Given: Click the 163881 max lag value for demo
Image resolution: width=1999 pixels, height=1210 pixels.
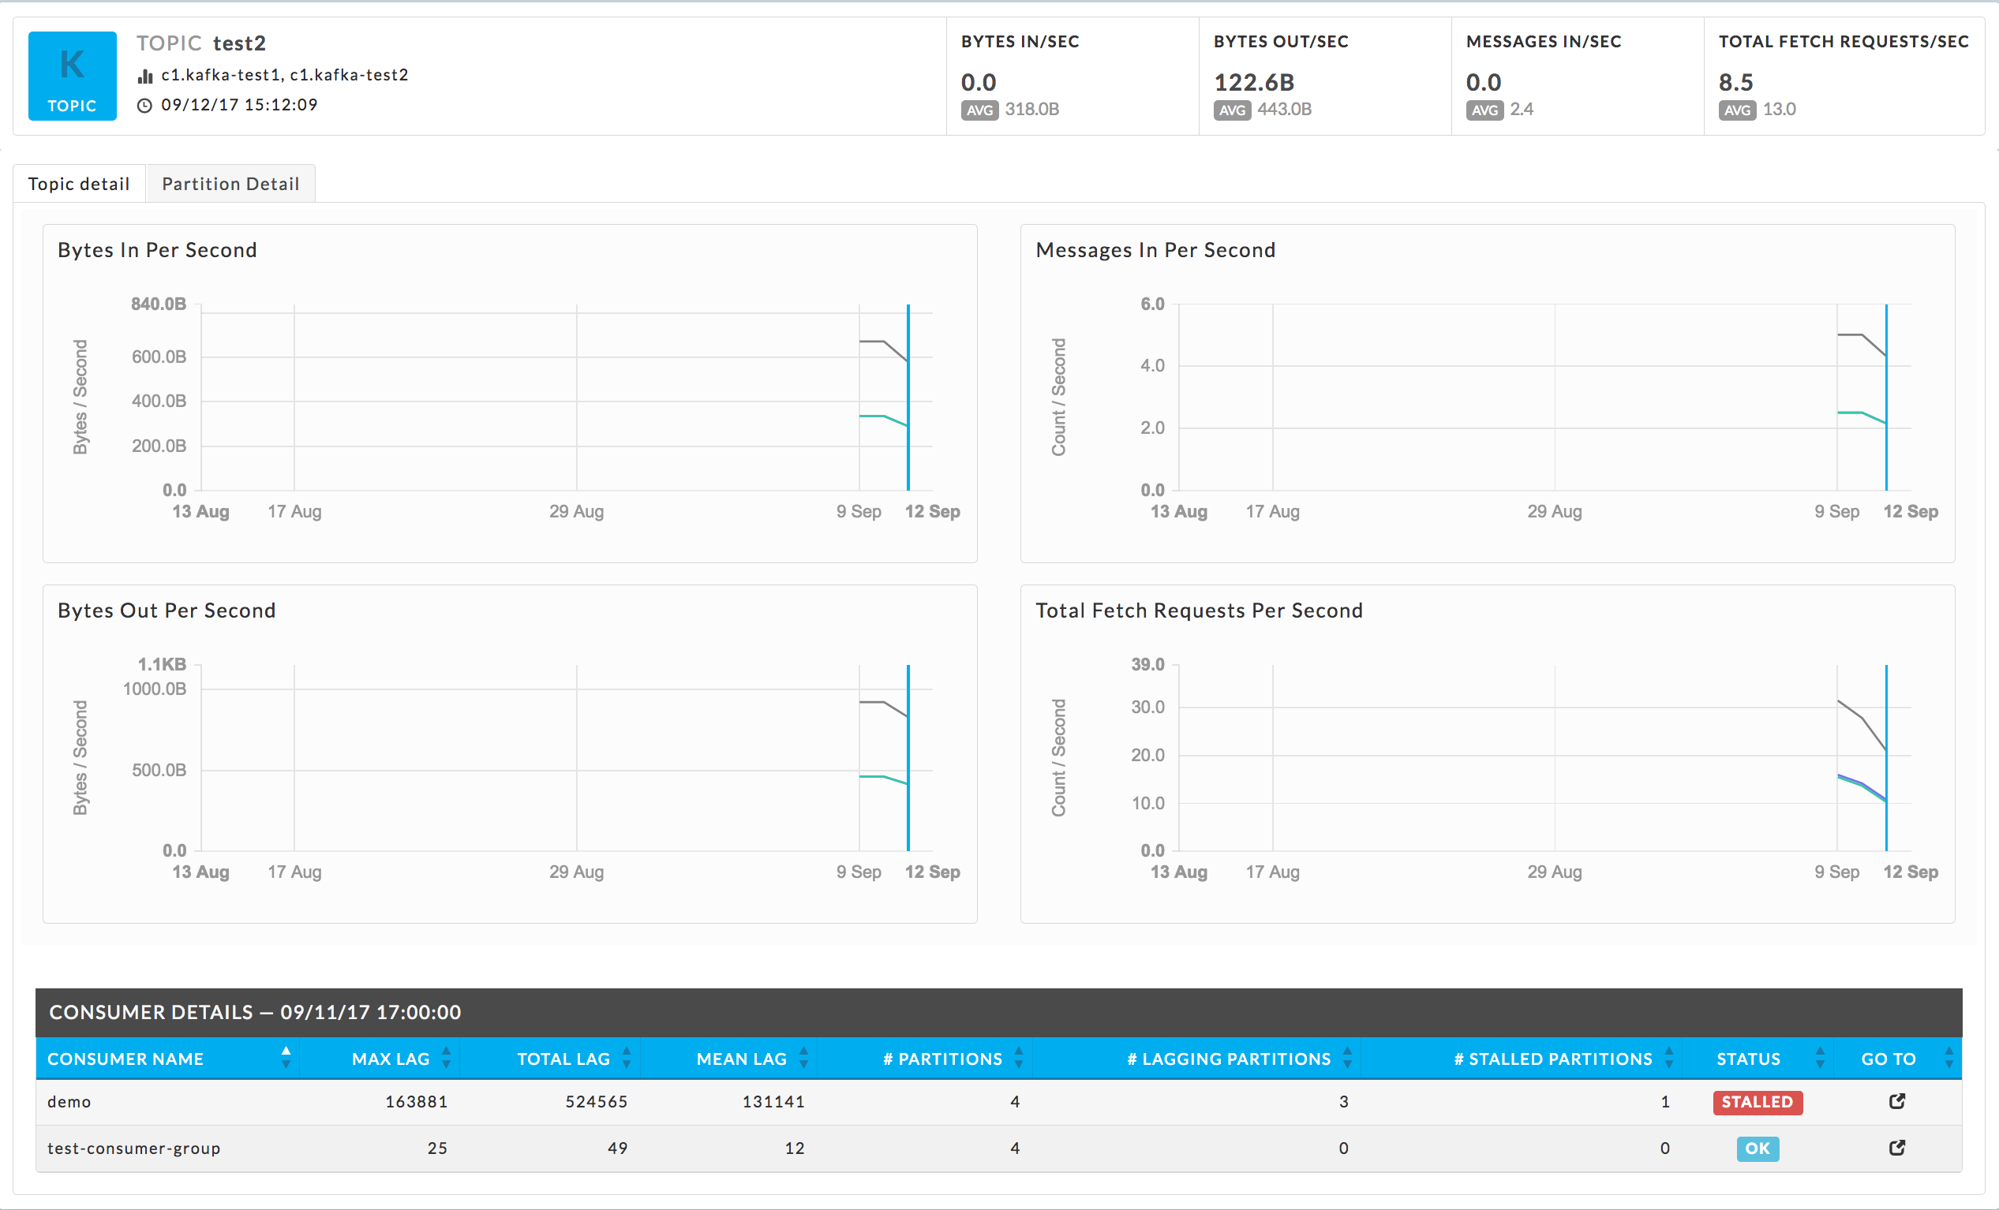Looking at the screenshot, I should (x=416, y=1102).
